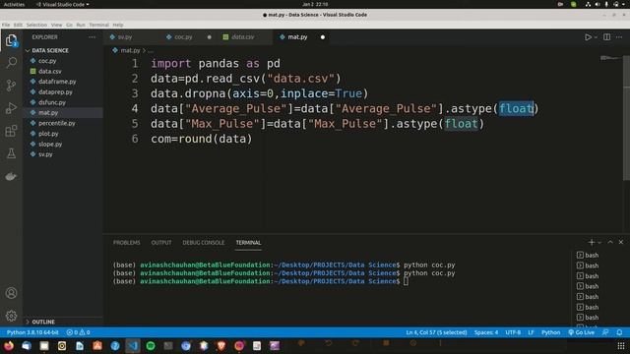This screenshot has width=630, height=354.
Task: Open Activities overview
Action: click(14, 4)
